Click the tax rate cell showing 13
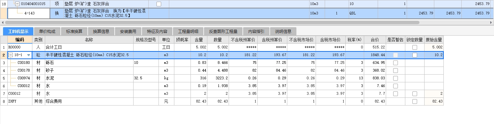This screenshot has width=494, height=124. [354, 78]
